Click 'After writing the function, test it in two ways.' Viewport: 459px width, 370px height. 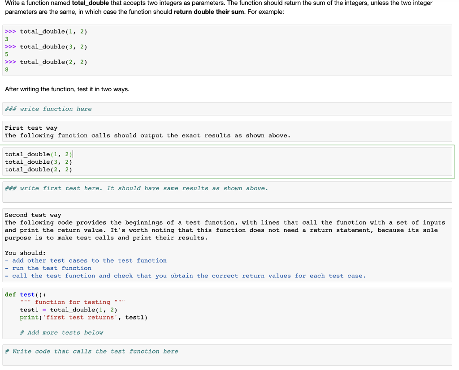pyautogui.click(x=67, y=89)
